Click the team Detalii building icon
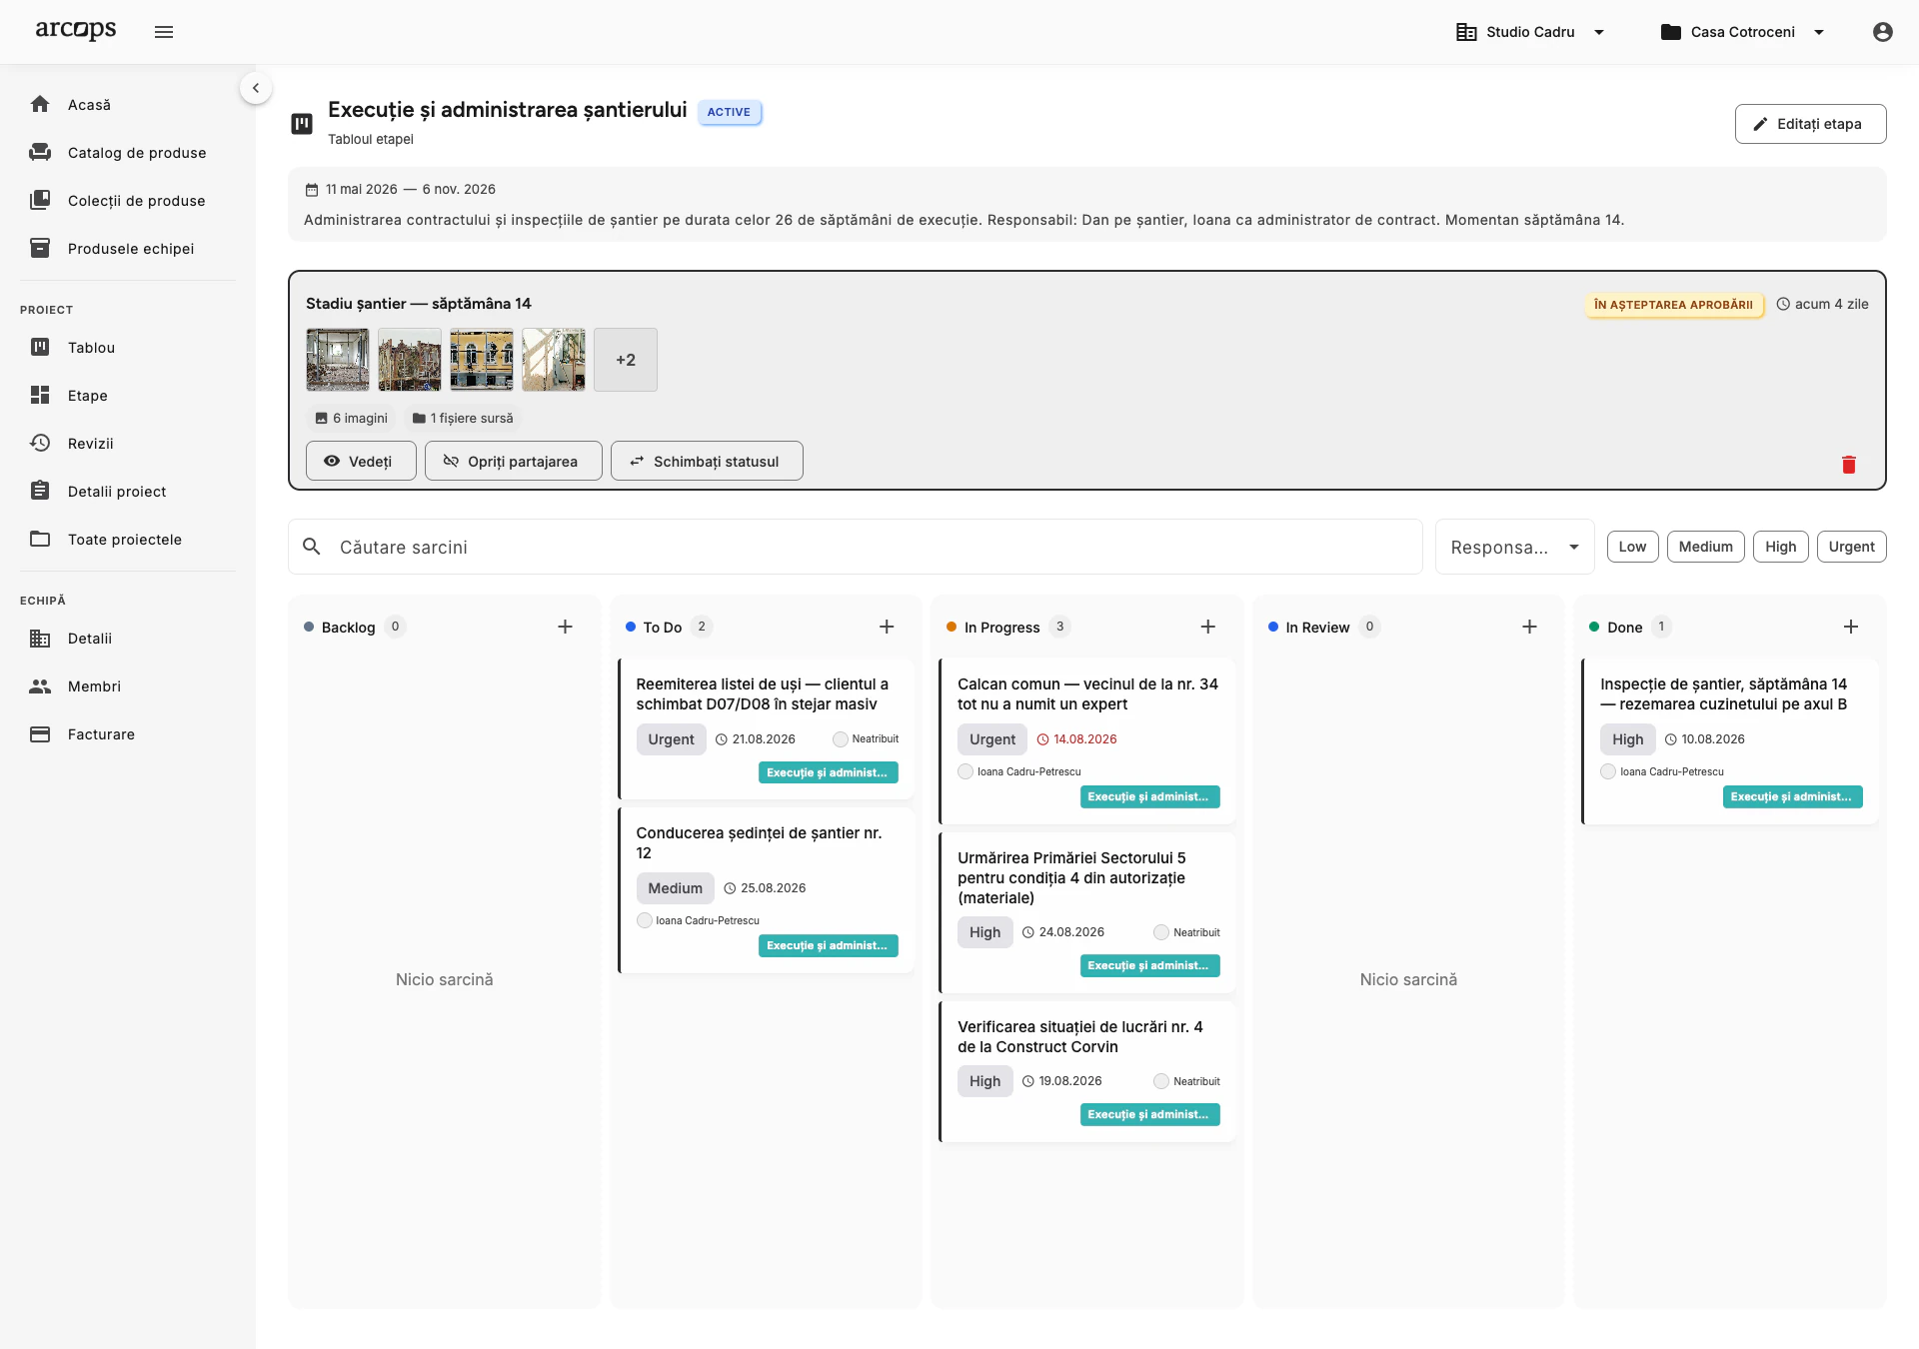Screen dimensions: 1919x1349 (40, 638)
